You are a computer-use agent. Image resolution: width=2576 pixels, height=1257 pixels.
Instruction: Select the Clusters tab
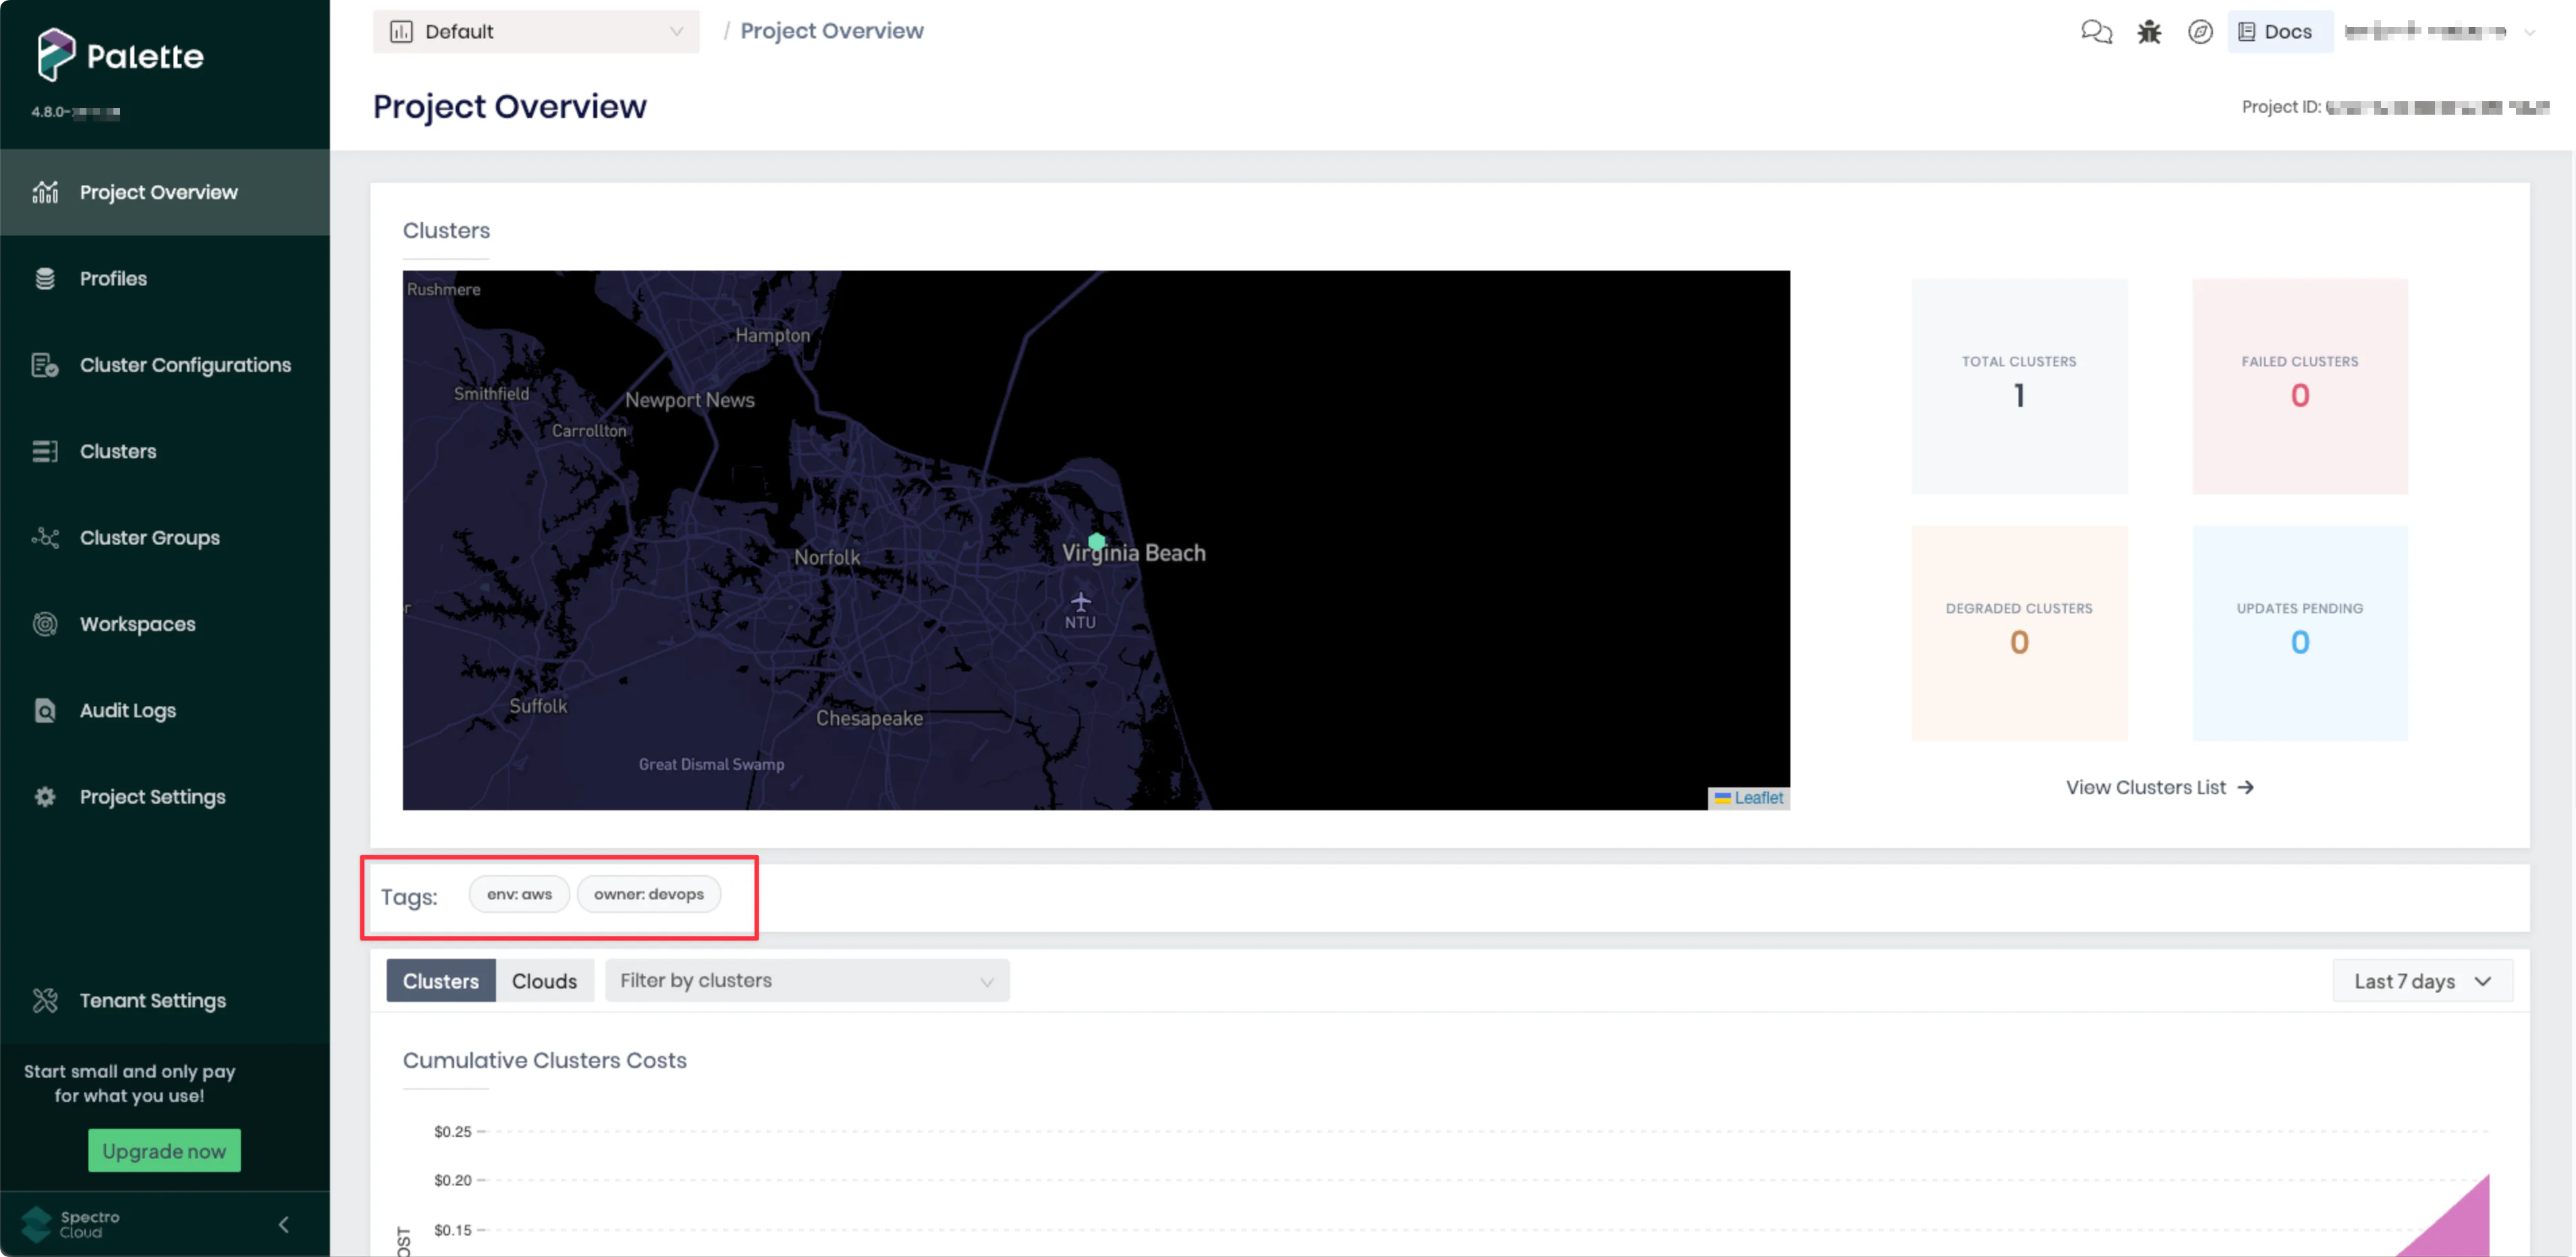click(x=440, y=981)
